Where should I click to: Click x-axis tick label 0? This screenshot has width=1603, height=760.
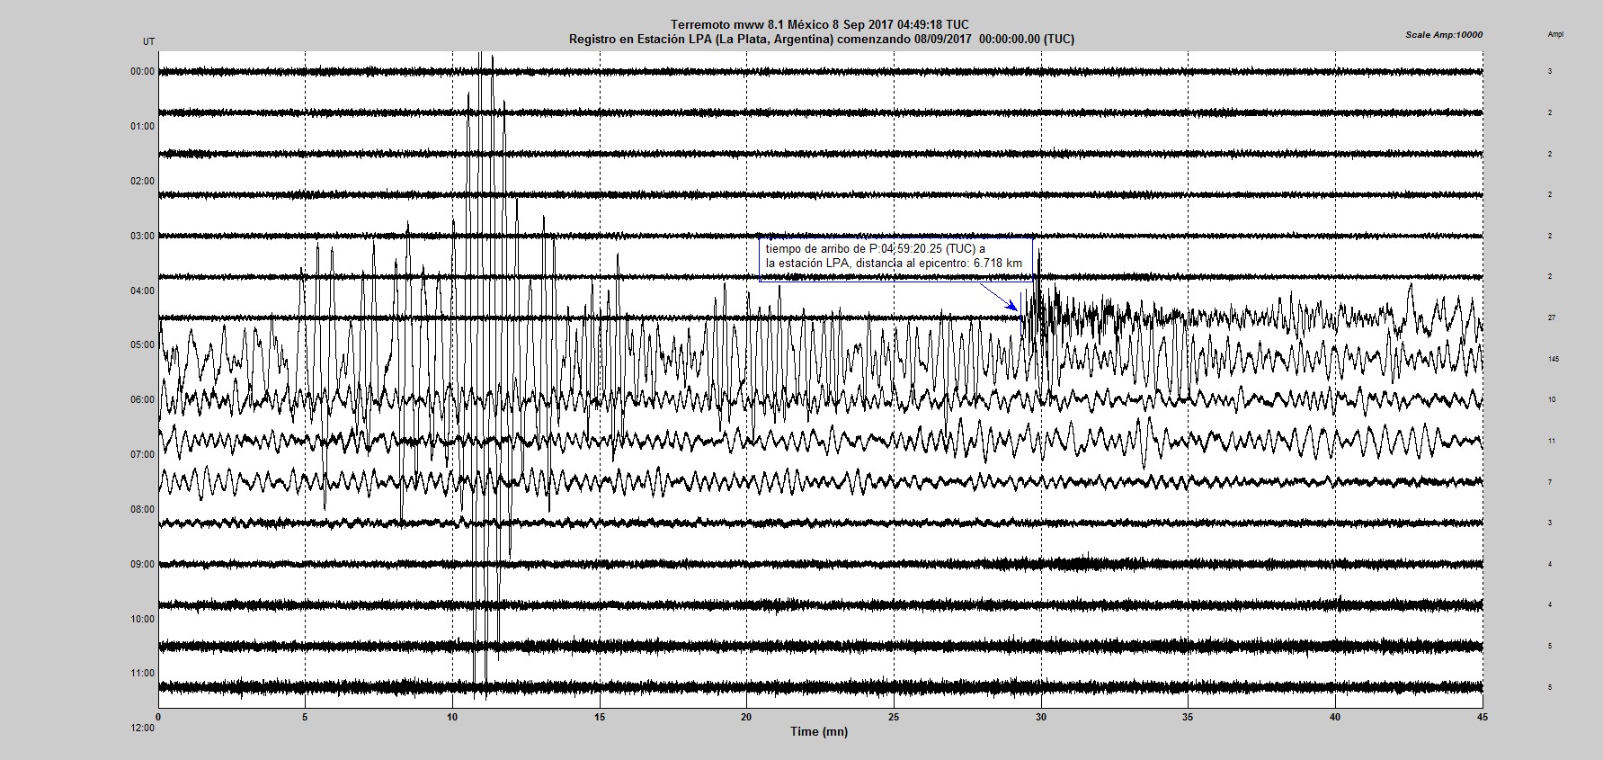point(158,718)
